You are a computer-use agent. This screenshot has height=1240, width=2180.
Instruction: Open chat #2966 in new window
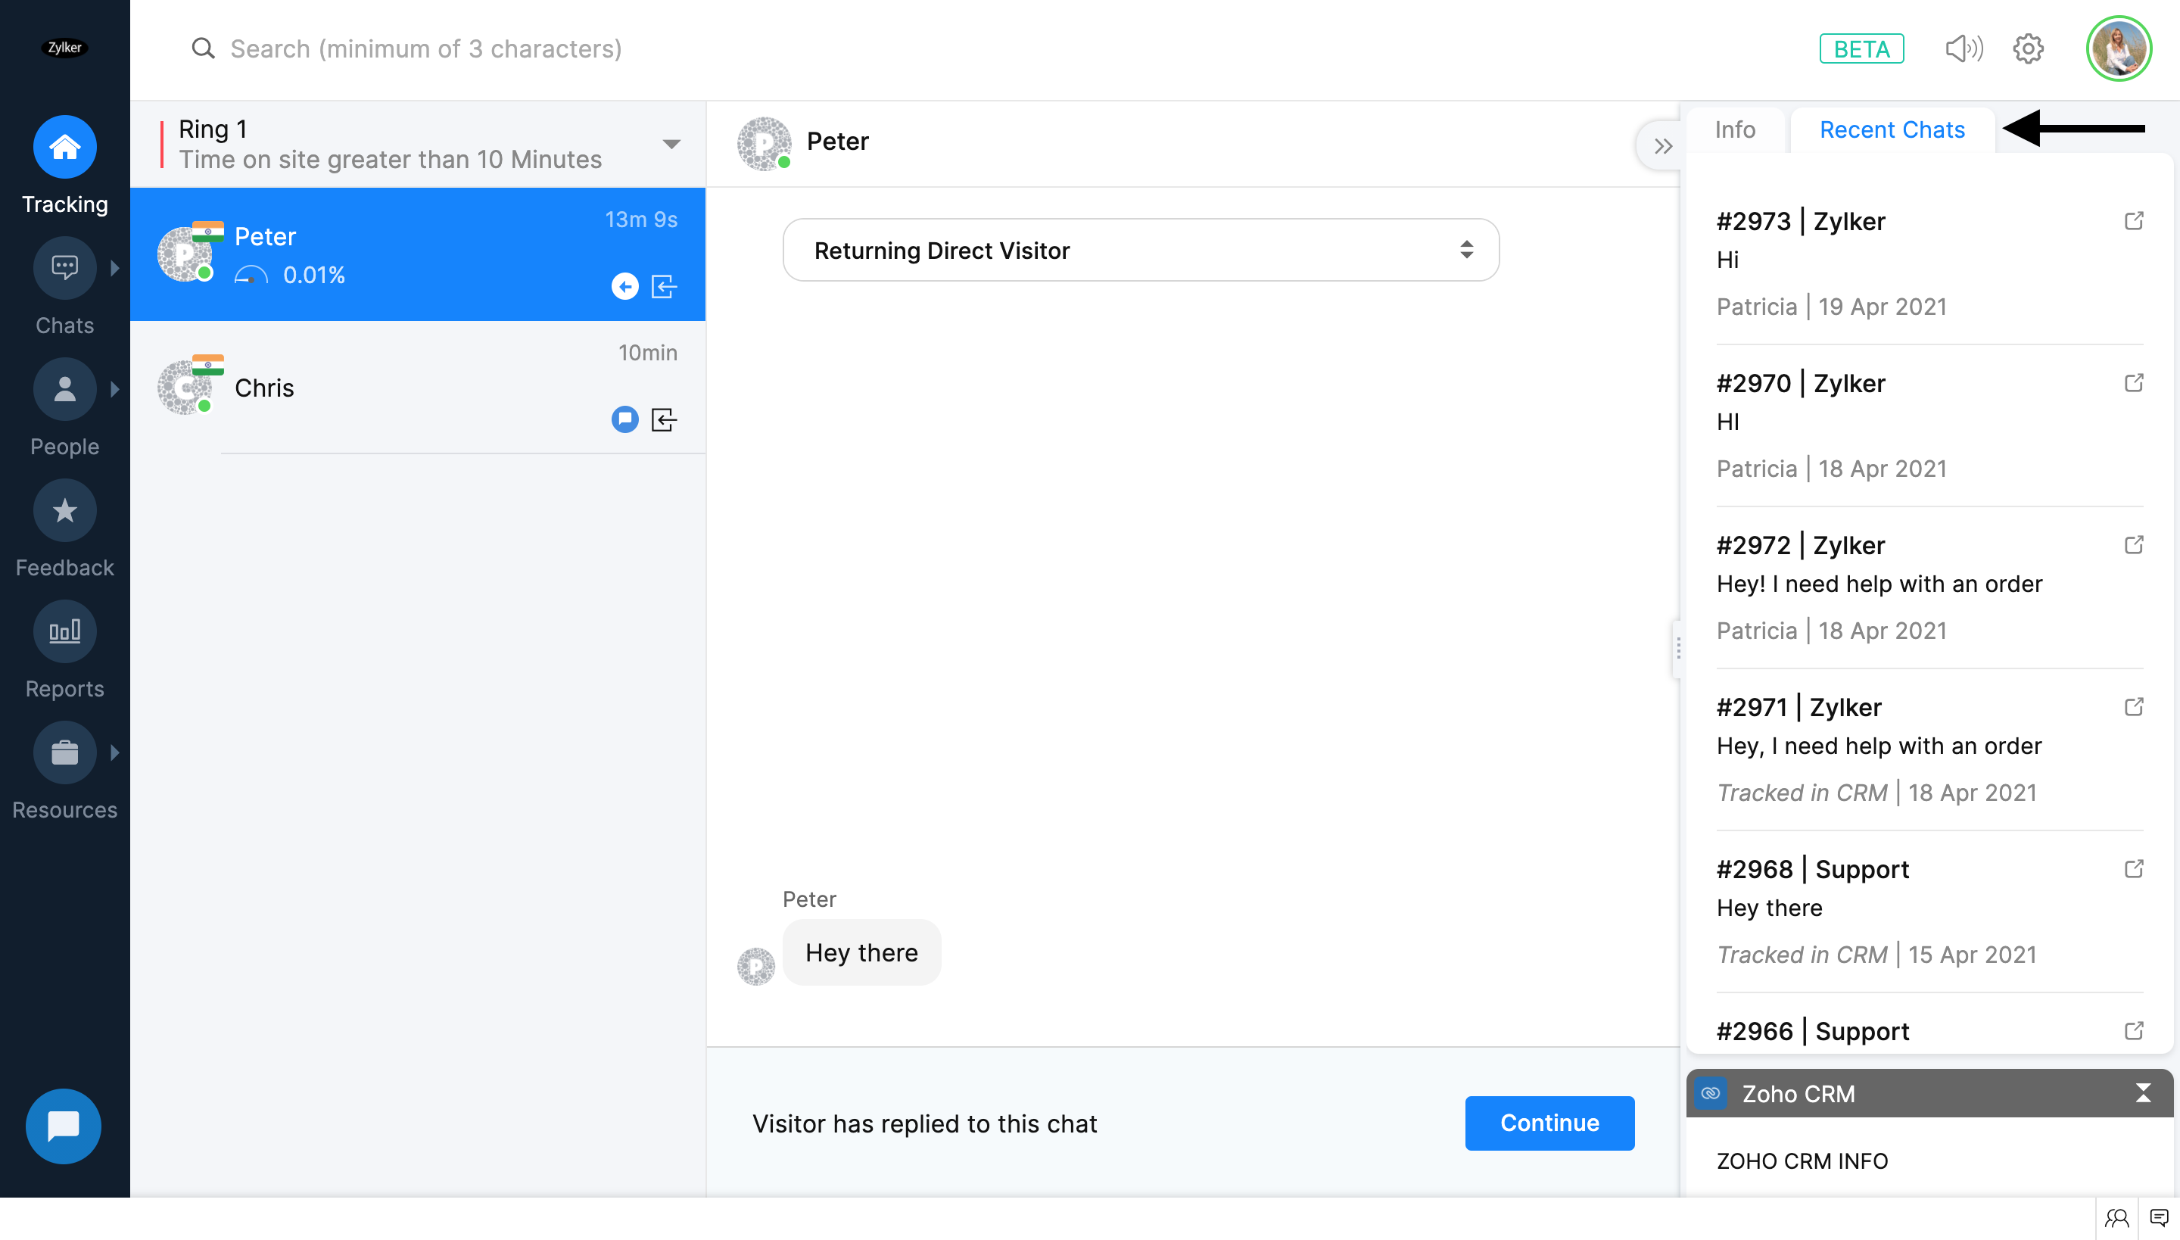2133,1030
